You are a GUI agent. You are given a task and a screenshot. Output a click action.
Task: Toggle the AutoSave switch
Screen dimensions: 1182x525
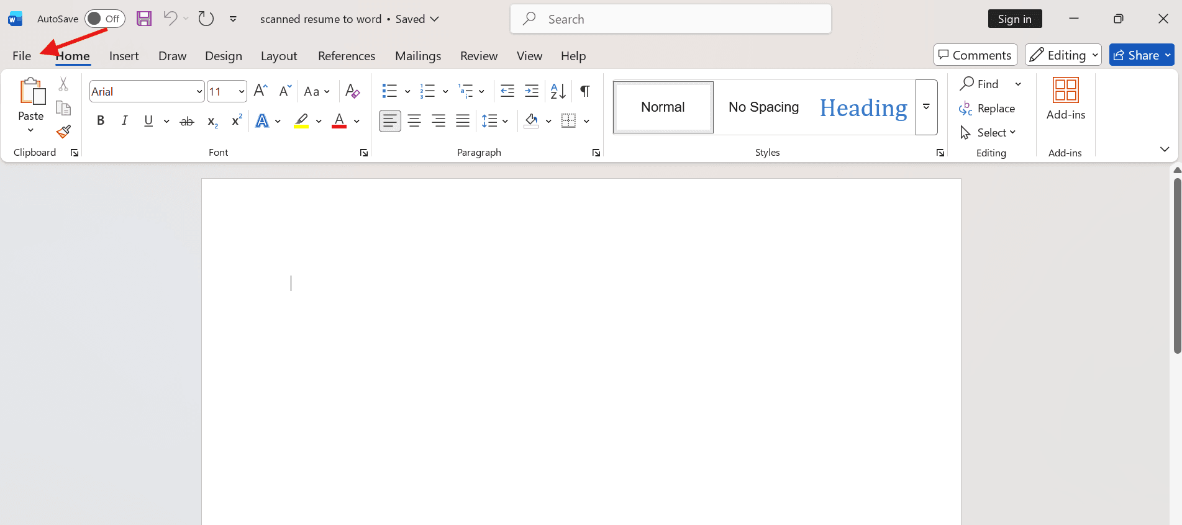[104, 19]
